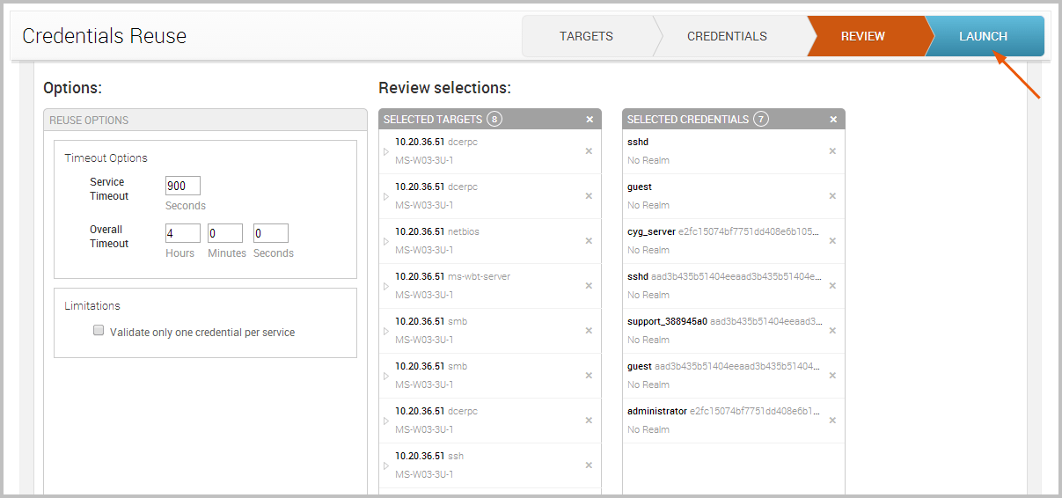Expand the ssh target details
Image resolution: width=1062 pixels, height=498 pixels.
coord(386,465)
